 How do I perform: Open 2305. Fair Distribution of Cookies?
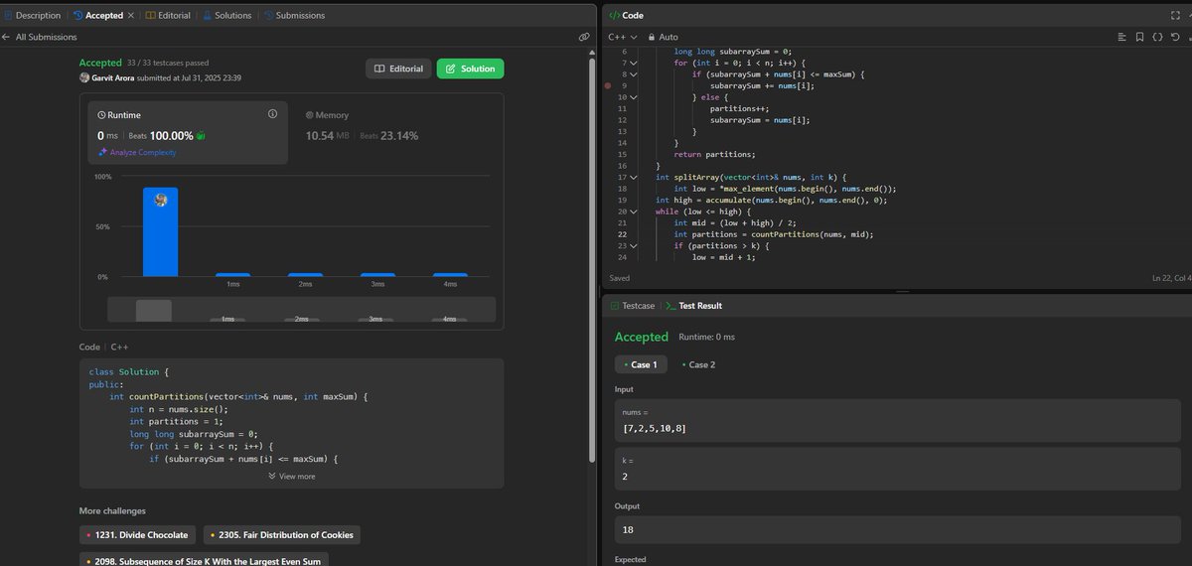click(282, 535)
